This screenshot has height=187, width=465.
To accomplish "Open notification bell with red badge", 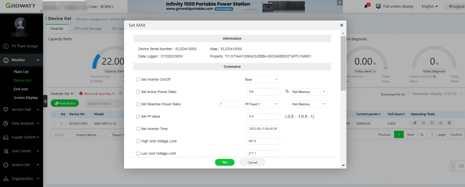I will tap(366, 6).
